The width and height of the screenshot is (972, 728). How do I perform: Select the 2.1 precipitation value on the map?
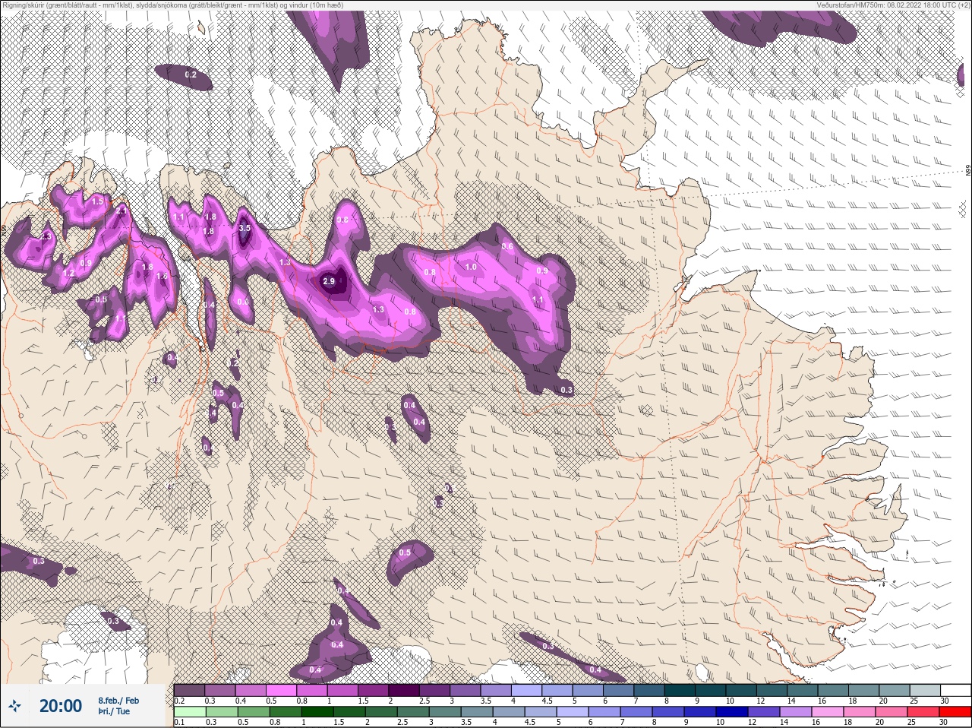tap(121, 210)
